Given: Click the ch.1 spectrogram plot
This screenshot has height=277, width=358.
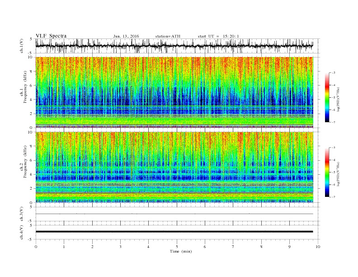Looking at the screenshot, I should 174,92.
